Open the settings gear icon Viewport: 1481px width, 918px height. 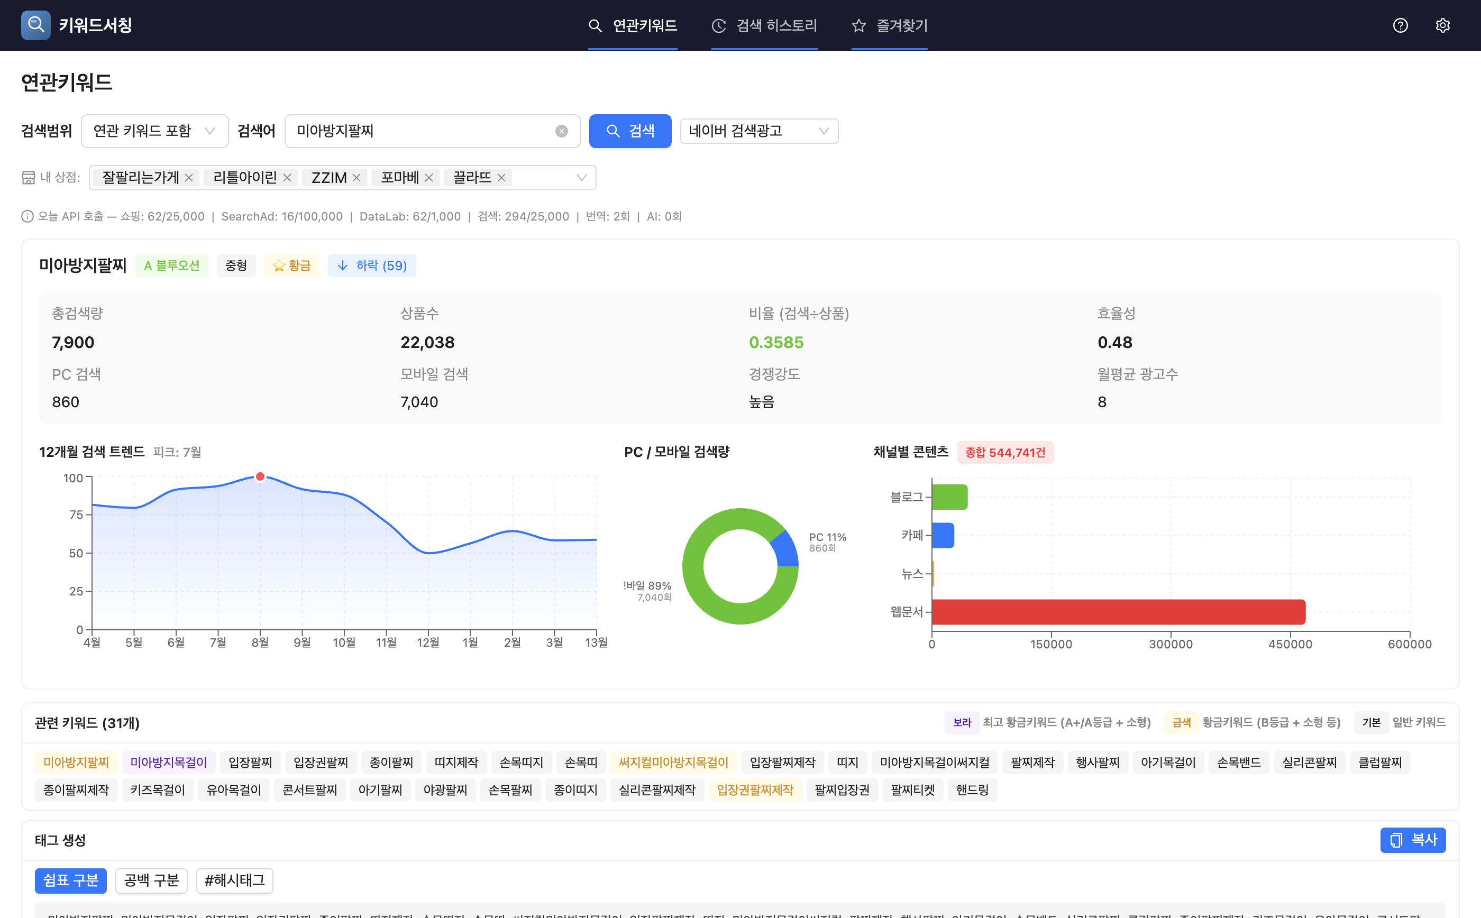(x=1443, y=25)
